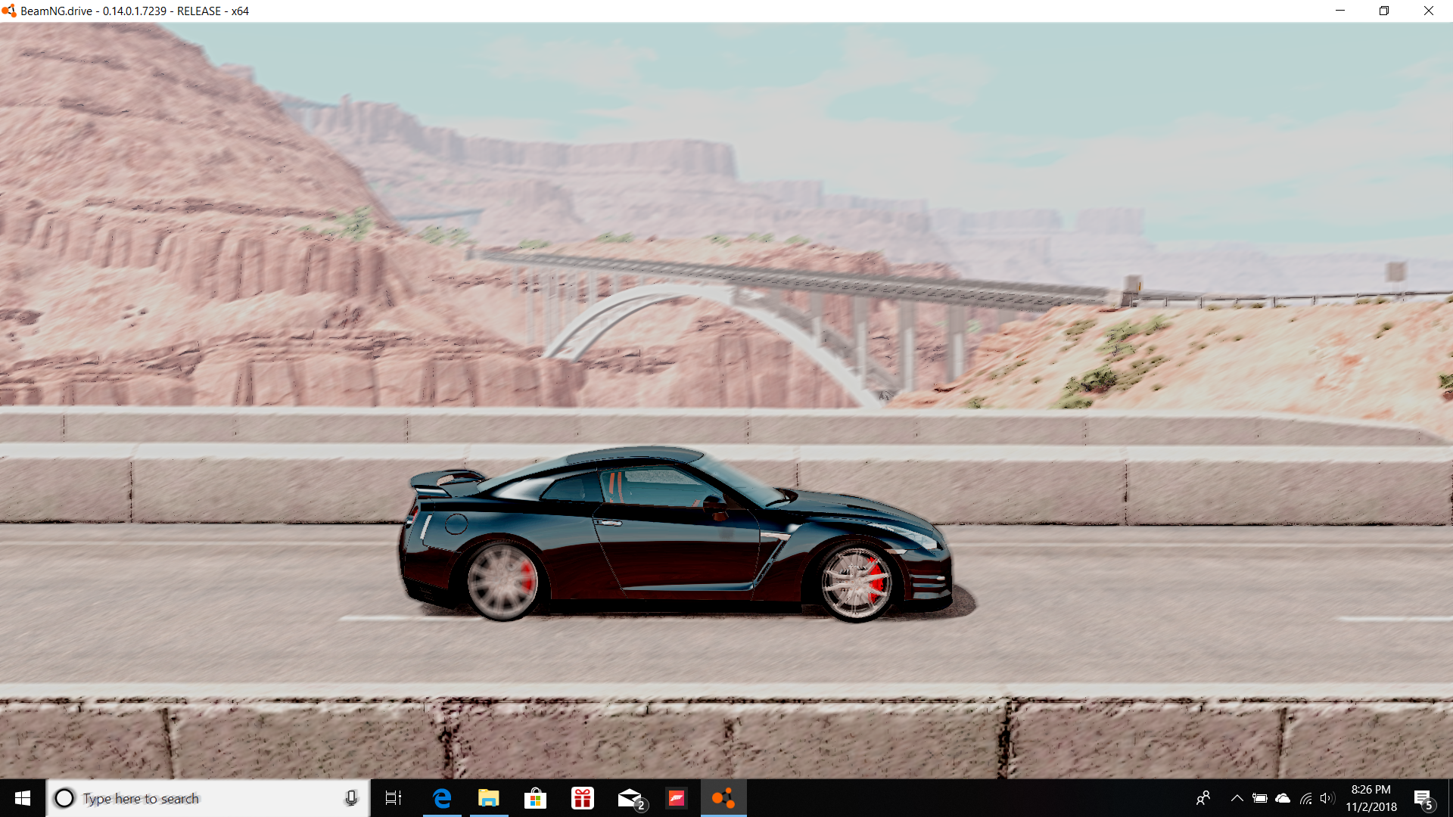Open the OneDrive cloud tray icon
Screen dimensions: 1453x817
1283,798
